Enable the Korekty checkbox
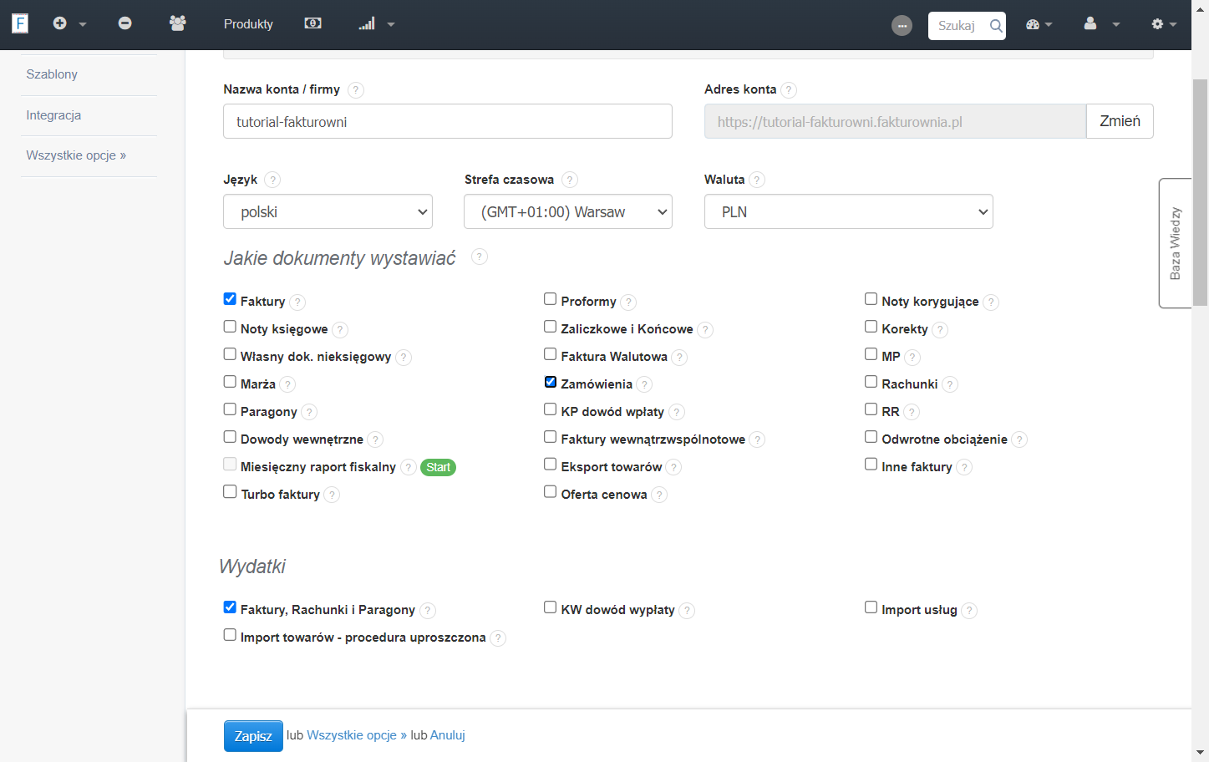The image size is (1209, 762). (x=871, y=327)
